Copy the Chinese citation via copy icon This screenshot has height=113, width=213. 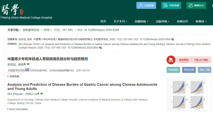(x=173, y=39)
